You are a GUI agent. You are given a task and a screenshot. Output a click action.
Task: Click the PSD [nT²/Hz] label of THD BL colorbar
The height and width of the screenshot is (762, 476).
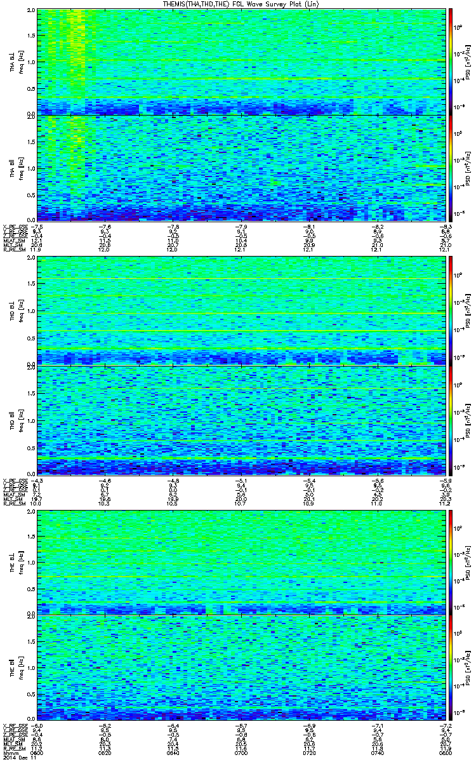point(468,311)
